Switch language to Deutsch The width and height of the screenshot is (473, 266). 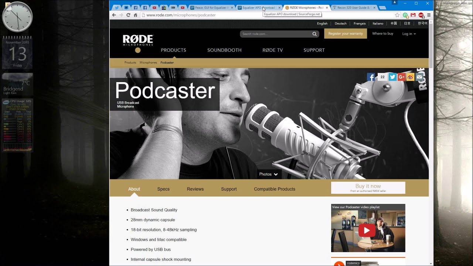point(340,24)
